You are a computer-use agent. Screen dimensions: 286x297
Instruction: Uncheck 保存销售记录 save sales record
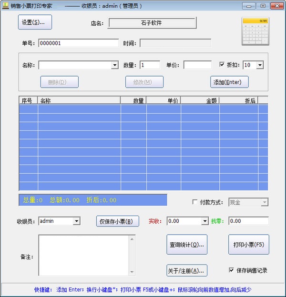pyautogui.click(x=232, y=270)
